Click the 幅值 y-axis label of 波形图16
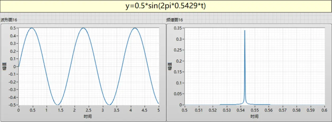This screenshot has height=122, width=332. click(4, 67)
